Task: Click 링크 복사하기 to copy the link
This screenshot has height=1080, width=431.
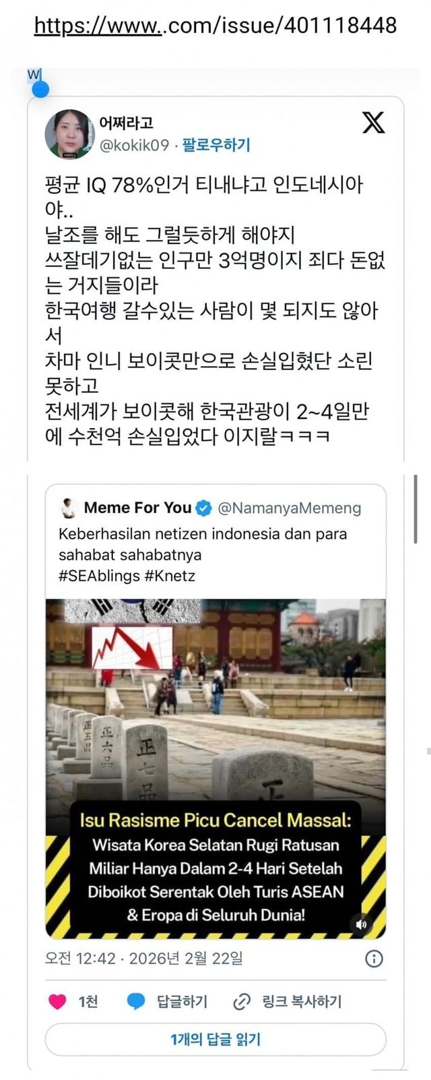Action: click(302, 1002)
